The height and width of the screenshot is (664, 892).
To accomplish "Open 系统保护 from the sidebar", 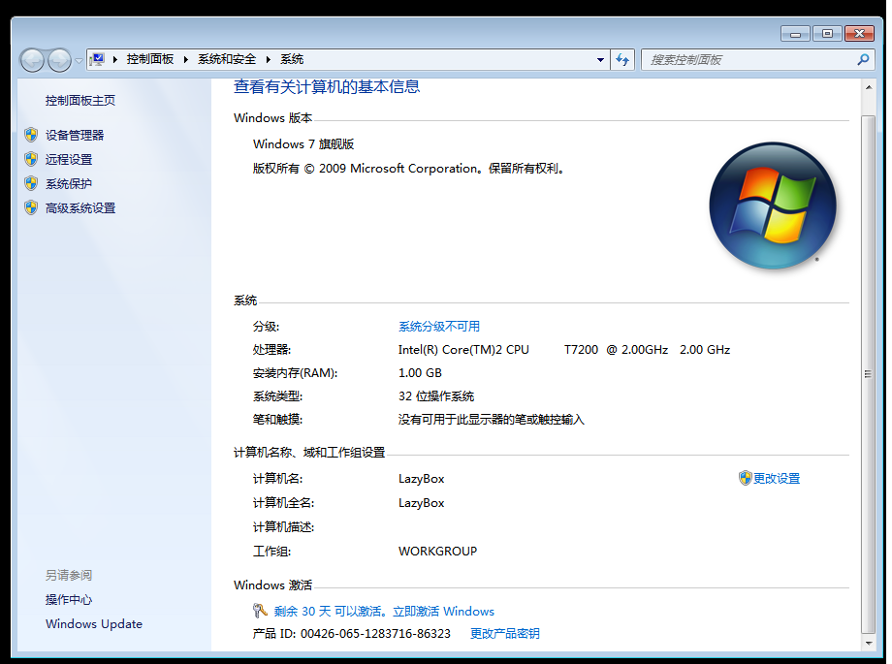I will point(70,183).
